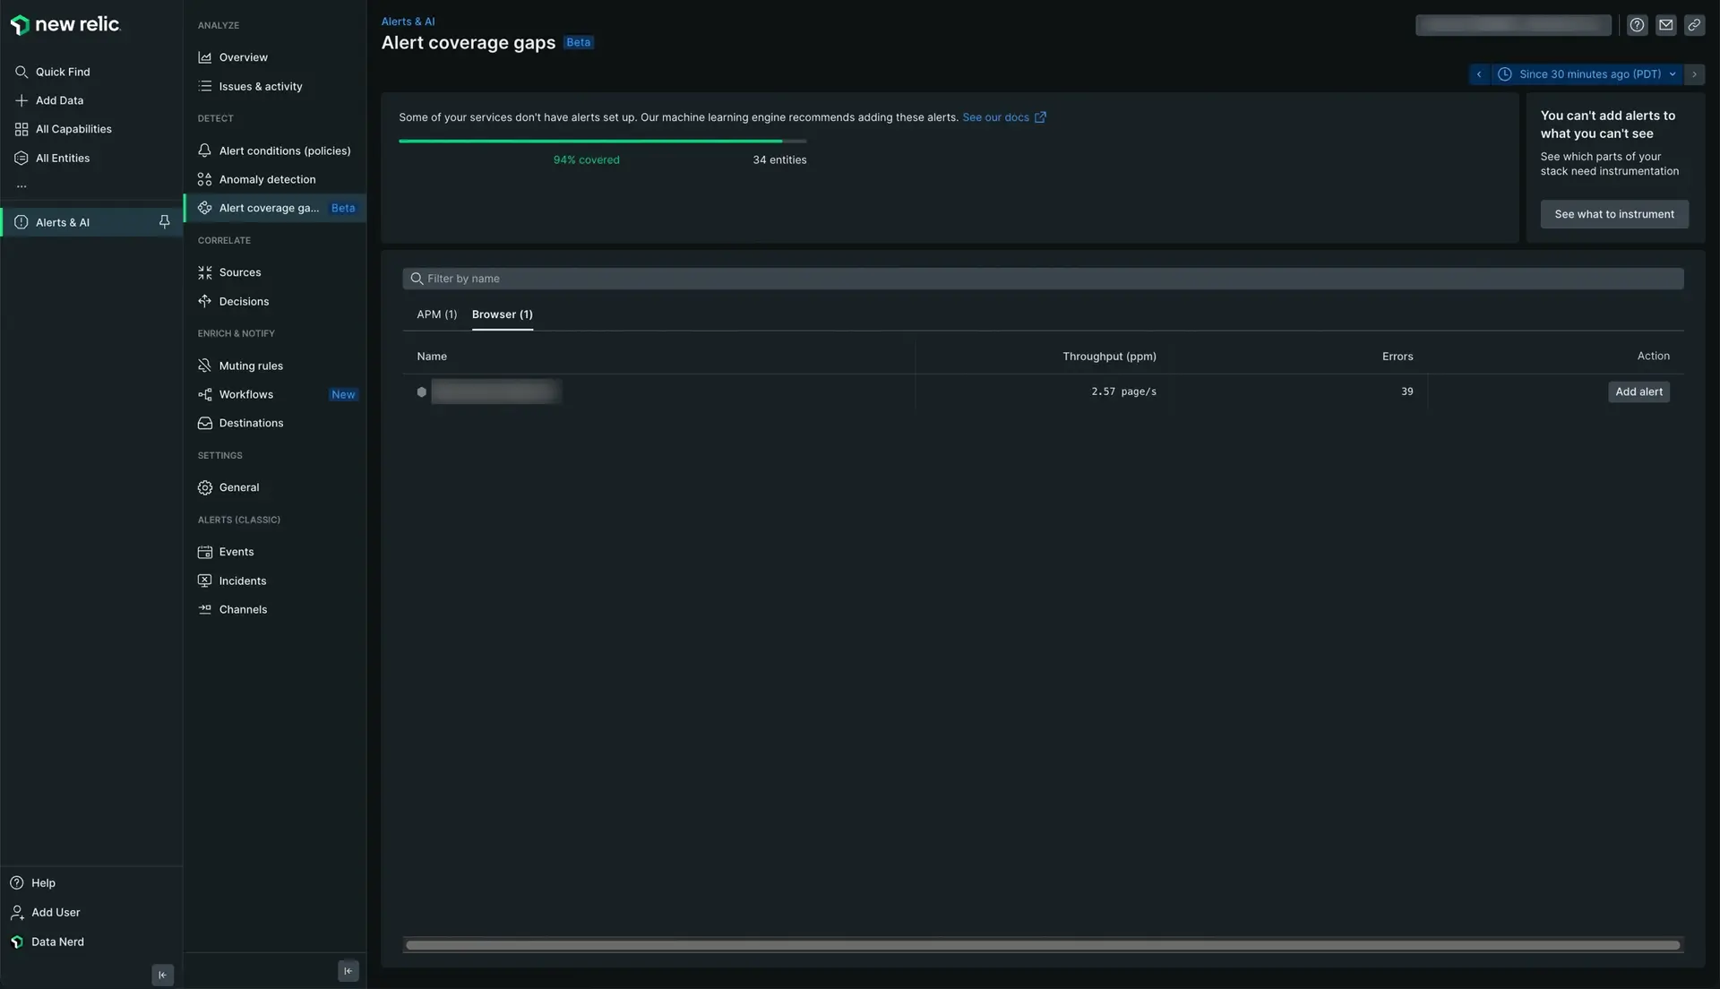The image size is (1720, 989).
Task: Click the Add alert button
Action: pos(1638,391)
